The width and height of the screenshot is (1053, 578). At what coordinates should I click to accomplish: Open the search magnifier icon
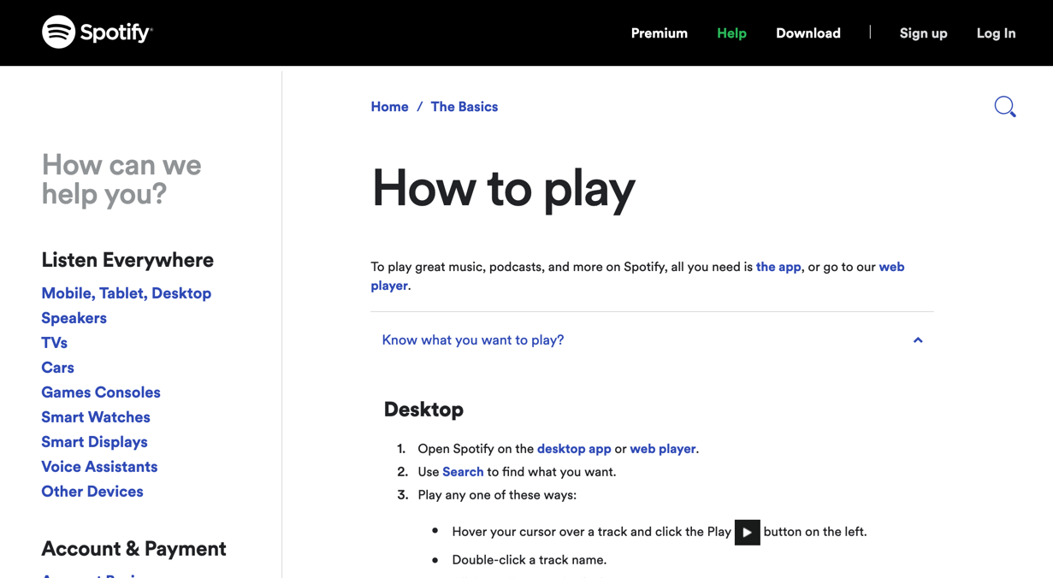[1005, 107]
